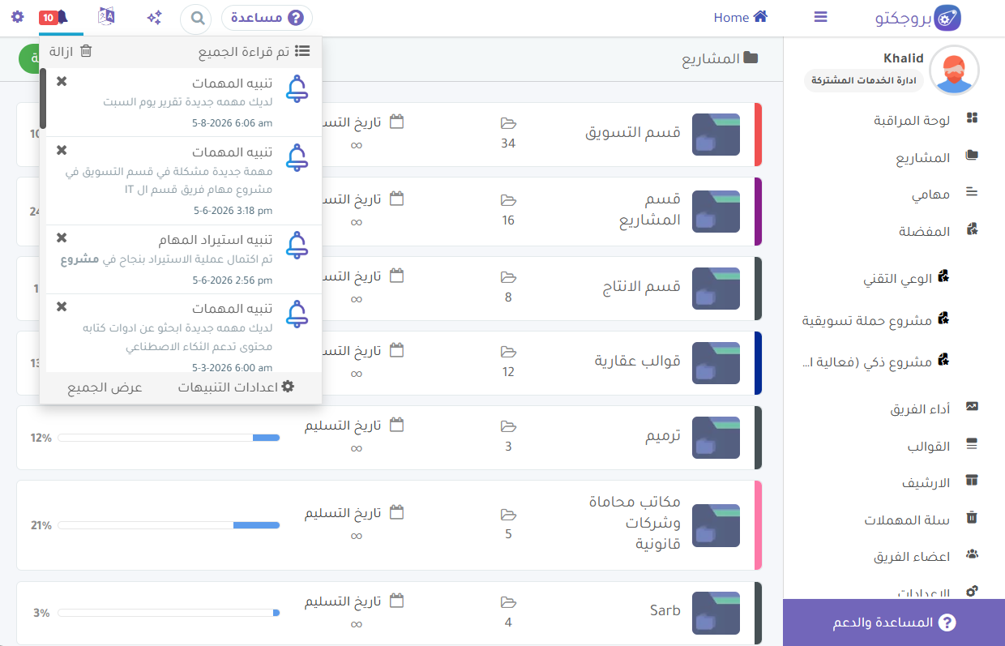
Task: Click the ترميم 12% progress bar
Action: pyautogui.click(x=169, y=438)
